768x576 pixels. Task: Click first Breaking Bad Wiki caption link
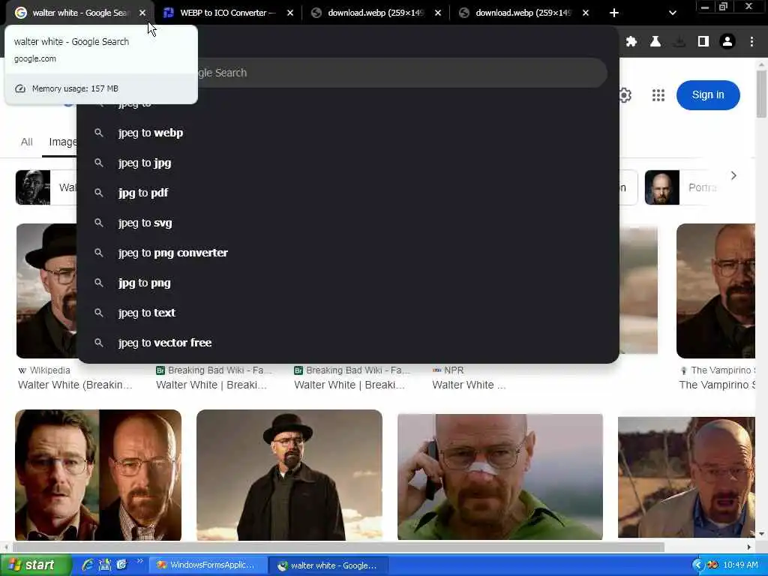pos(211,385)
